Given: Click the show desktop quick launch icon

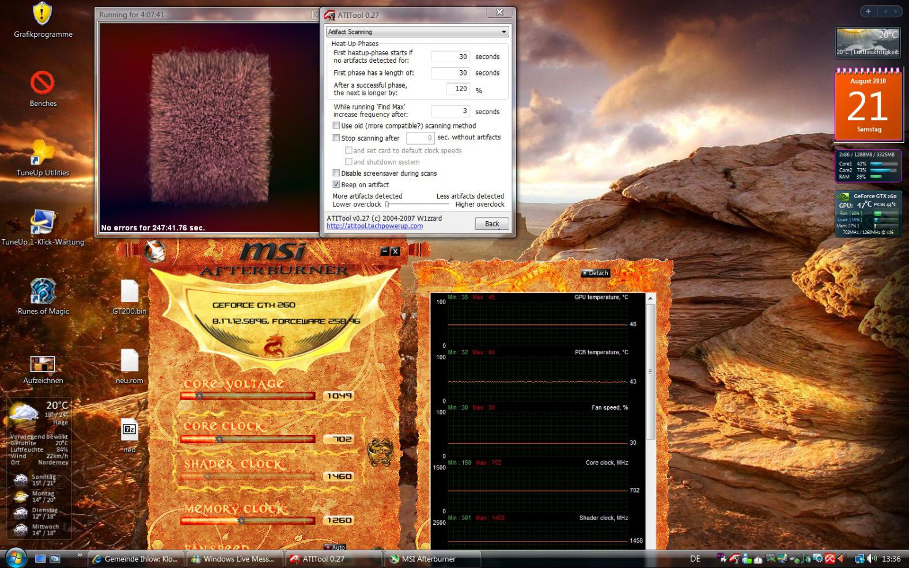Looking at the screenshot, I should point(40,558).
